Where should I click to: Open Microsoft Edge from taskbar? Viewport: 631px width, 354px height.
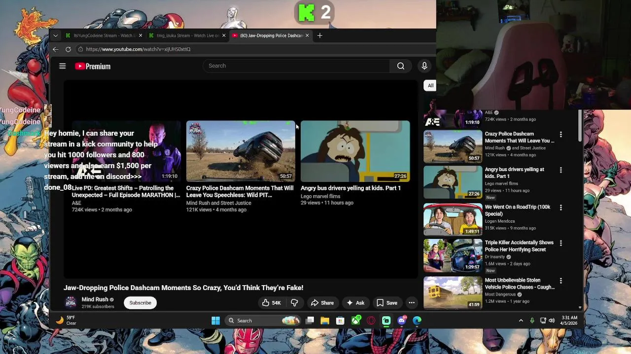coord(417,321)
